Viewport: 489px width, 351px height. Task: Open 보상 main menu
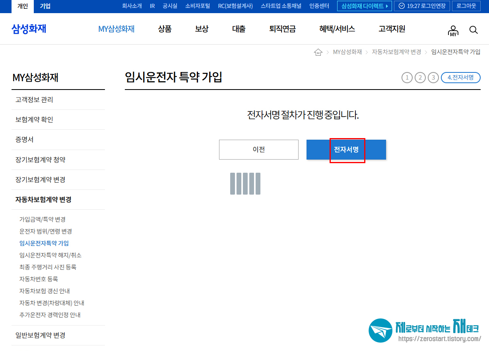(x=202, y=29)
